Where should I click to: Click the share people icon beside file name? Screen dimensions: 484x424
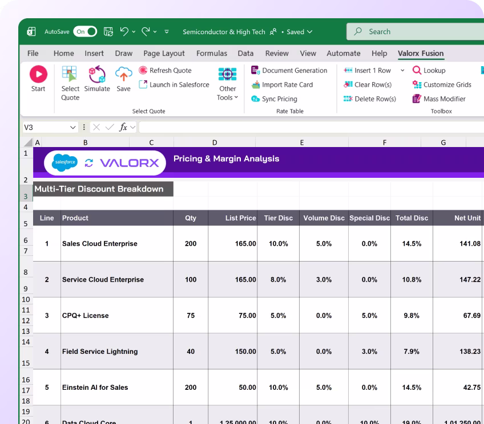(x=273, y=32)
